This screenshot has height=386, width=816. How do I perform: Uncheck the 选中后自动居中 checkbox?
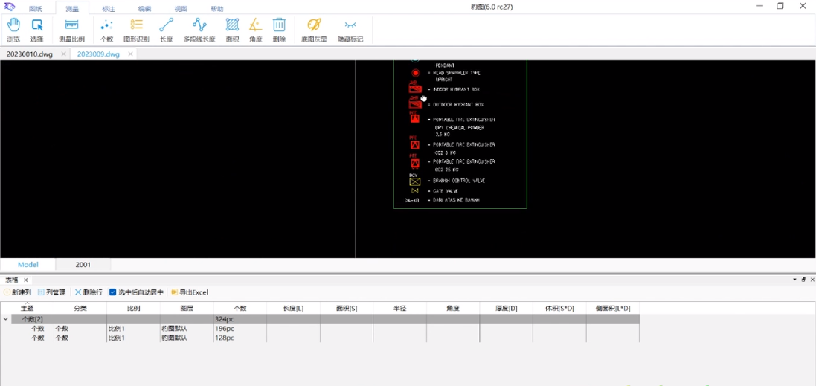[x=113, y=292]
